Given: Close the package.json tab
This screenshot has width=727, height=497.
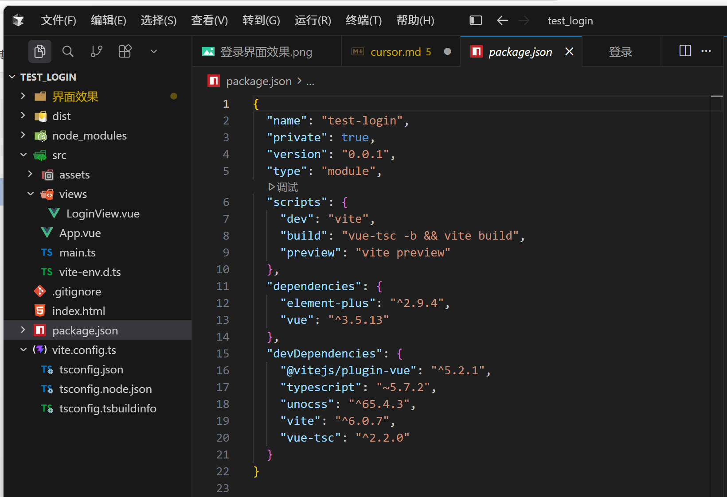Looking at the screenshot, I should click(570, 52).
